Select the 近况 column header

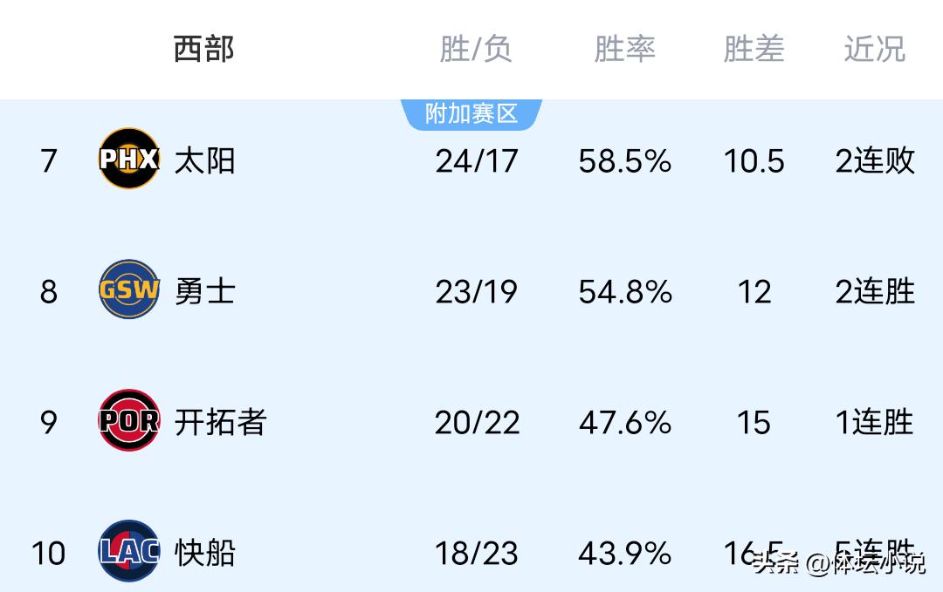(x=874, y=49)
